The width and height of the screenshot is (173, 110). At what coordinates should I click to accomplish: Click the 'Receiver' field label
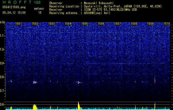[x=56, y=10]
